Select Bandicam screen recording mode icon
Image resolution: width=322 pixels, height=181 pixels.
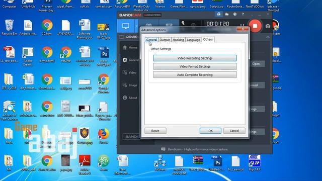click(x=126, y=26)
